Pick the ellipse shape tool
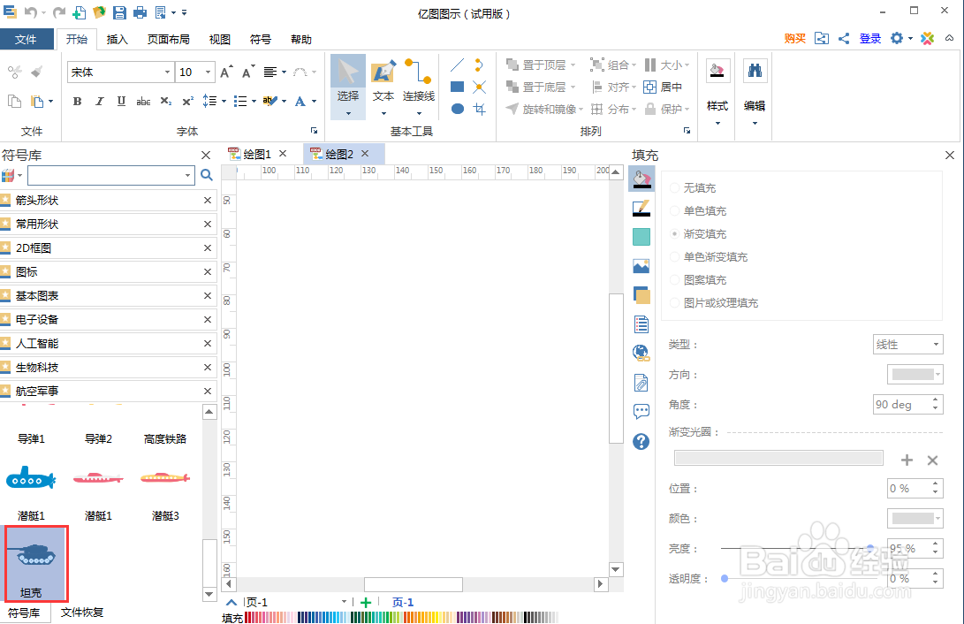Screen dimensions: 964x624 click(457, 109)
